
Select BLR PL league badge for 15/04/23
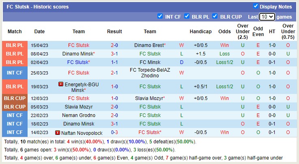pos(15,45)
